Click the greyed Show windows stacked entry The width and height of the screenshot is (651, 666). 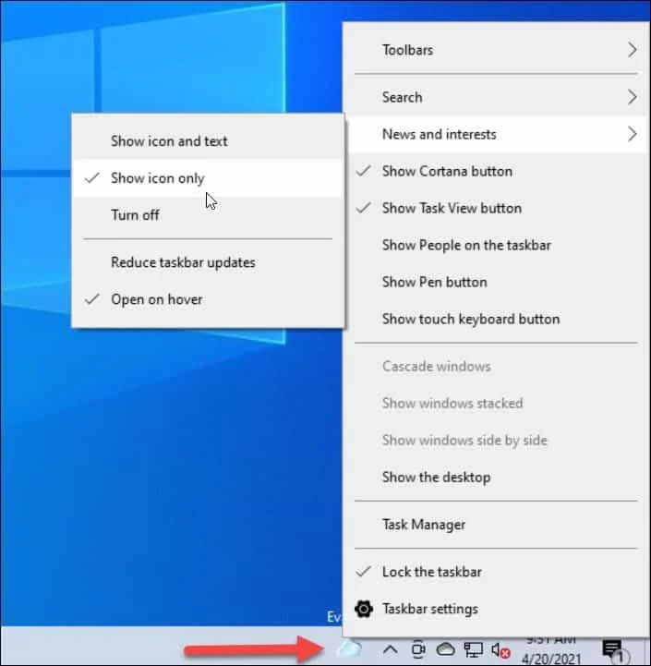coord(496,403)
